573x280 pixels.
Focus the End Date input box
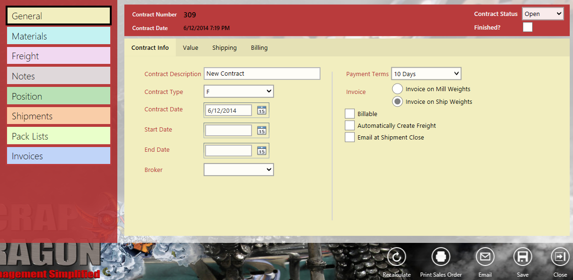coord(229,151)
